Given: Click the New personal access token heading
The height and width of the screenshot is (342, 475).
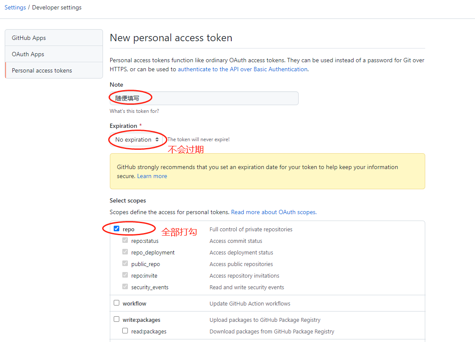Looking at the screenshot, I should [171, 38].
